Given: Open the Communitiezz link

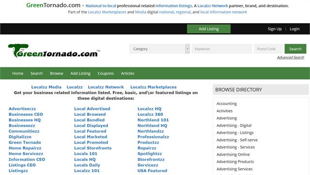Looking at the screenshot, I should click(24, 131).
